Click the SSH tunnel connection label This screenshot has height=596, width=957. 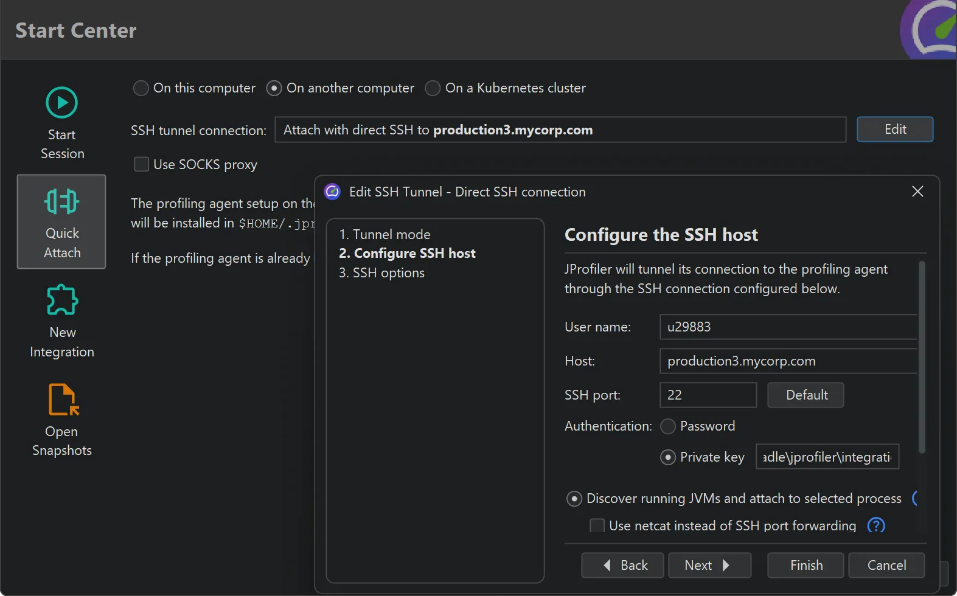(x=198, y=131)
